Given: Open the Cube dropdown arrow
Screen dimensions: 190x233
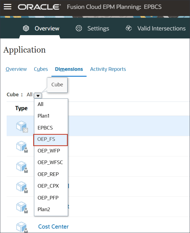Looking at the screenshot, I should tap(38, 96).
